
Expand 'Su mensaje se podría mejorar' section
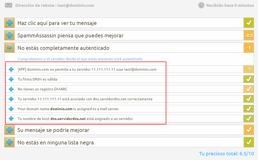point(9,130)
